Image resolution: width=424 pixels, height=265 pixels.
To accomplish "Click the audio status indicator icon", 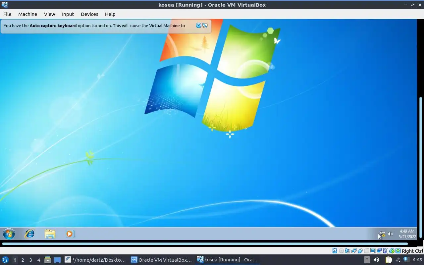I will [347, 251].
